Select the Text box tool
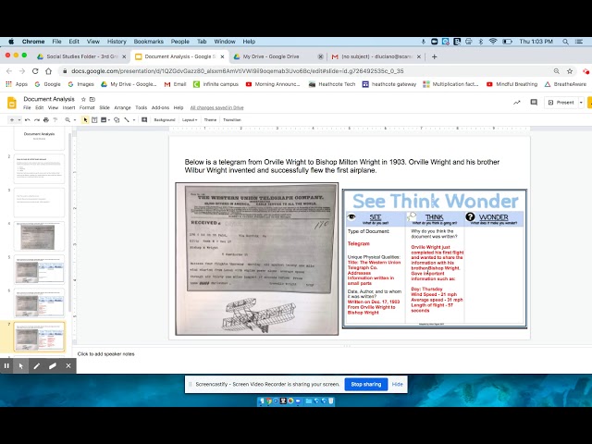 [94, 119]
